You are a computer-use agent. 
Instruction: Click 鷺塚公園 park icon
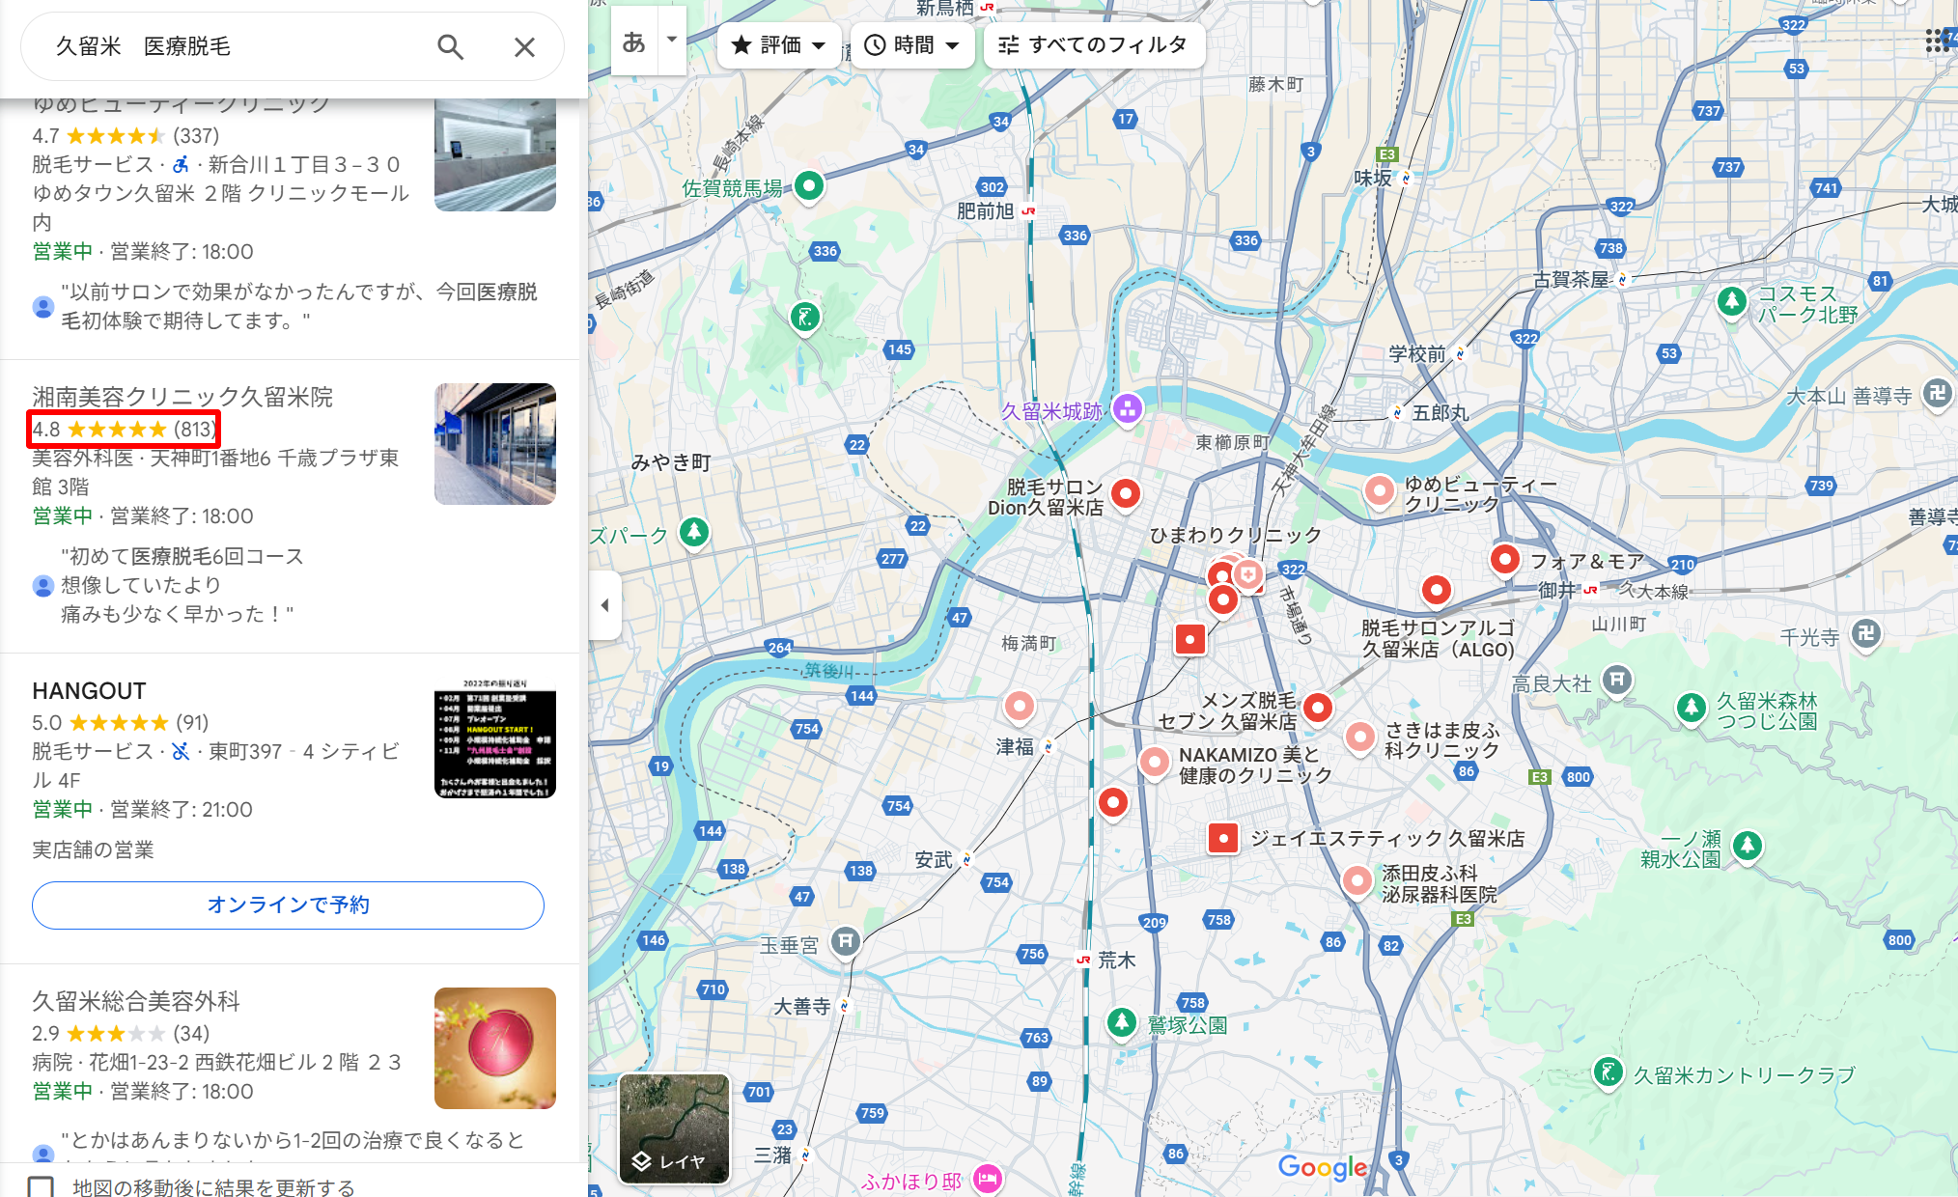(x=1121, y=1022)
